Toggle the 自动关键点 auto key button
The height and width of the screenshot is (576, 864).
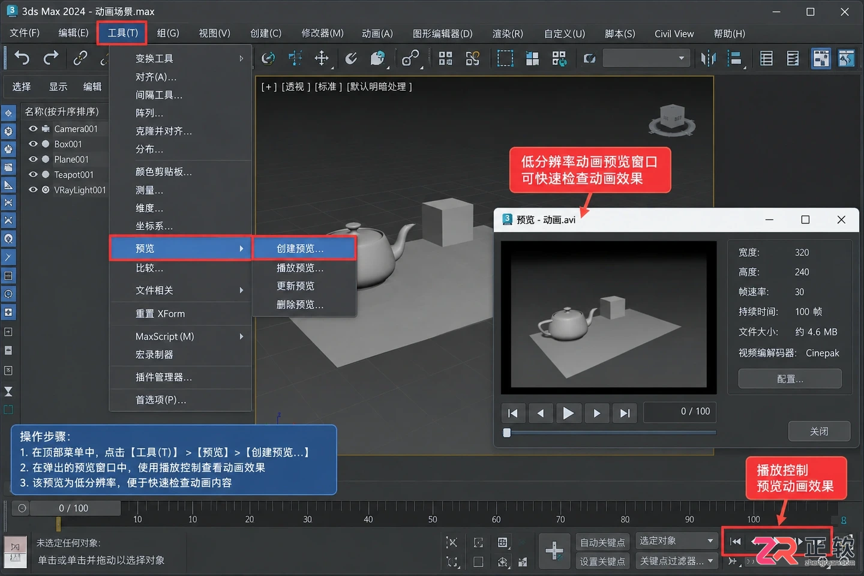(602, 542)
